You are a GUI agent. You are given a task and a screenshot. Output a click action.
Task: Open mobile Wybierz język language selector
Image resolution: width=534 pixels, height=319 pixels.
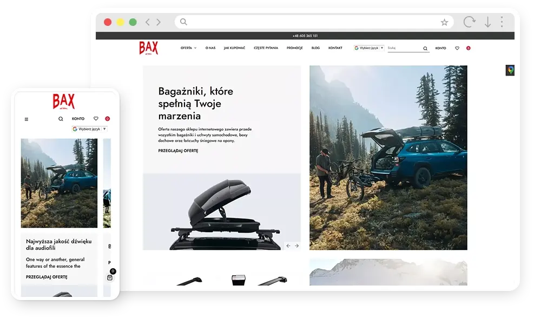point(89,129)
